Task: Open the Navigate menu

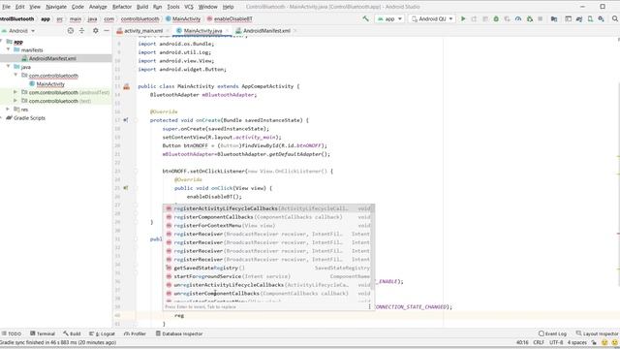Action: (56, 7)
